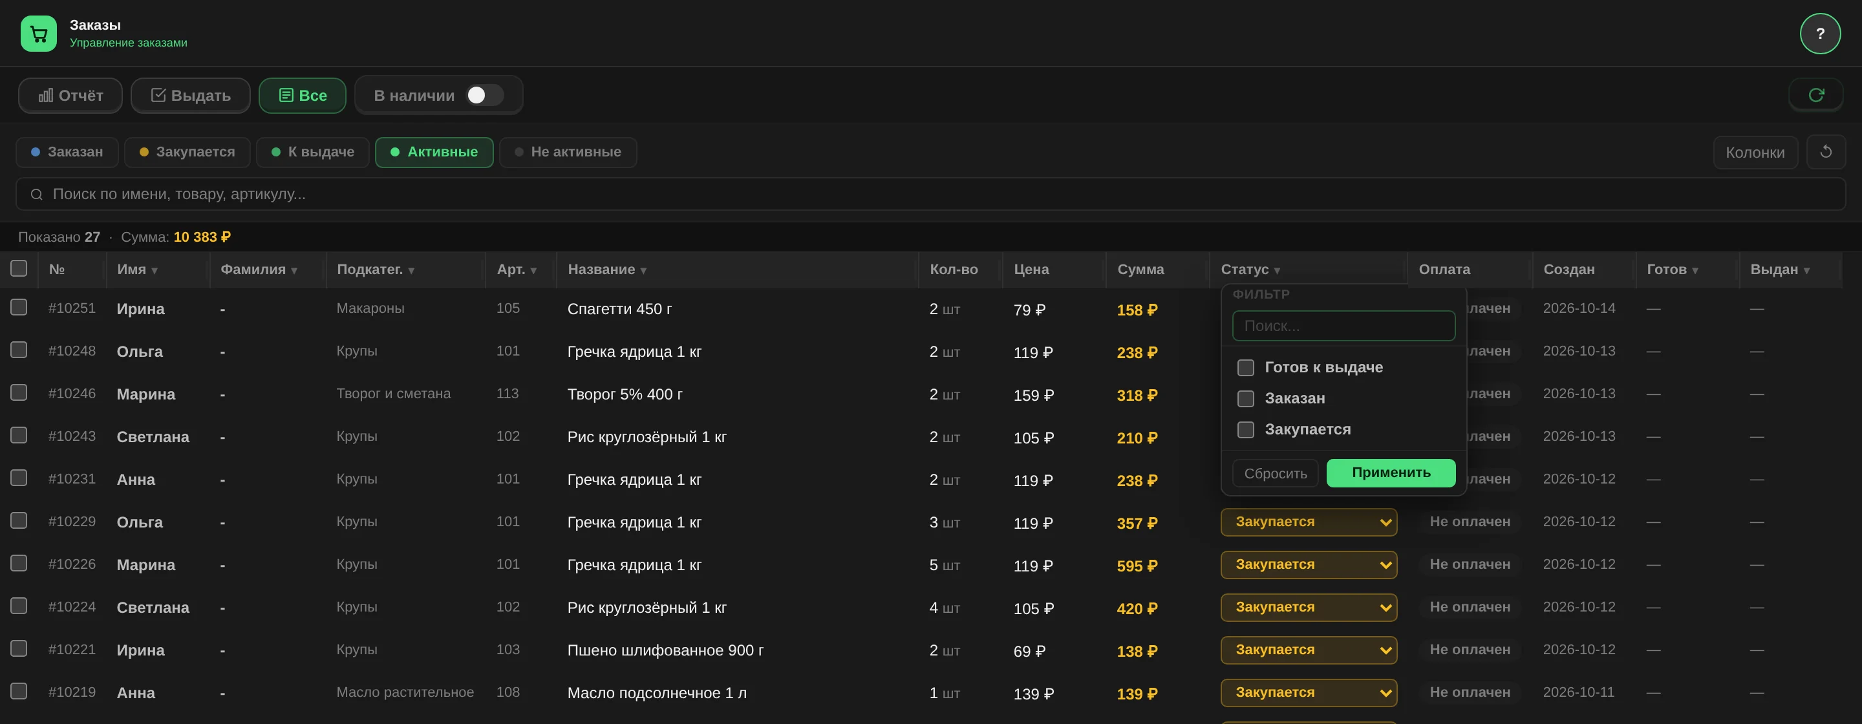This screenshot has width=1862, height=724.
Task: Open help via the question mark button
Action: pyautogui.click(x=1820, y=33)
